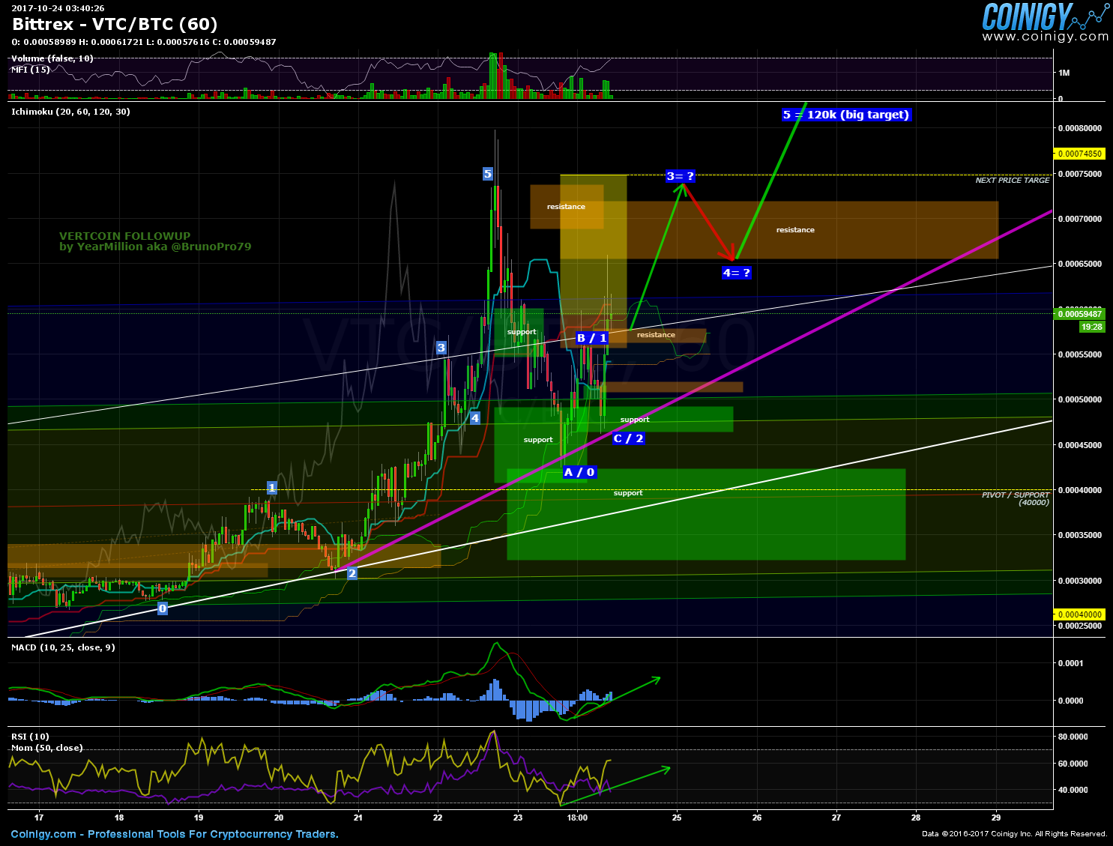Viewport: 1113px width, 846px height.
Task: Click the PIVOT / SUPPORT (40000) label
Action: [1016, 498]
